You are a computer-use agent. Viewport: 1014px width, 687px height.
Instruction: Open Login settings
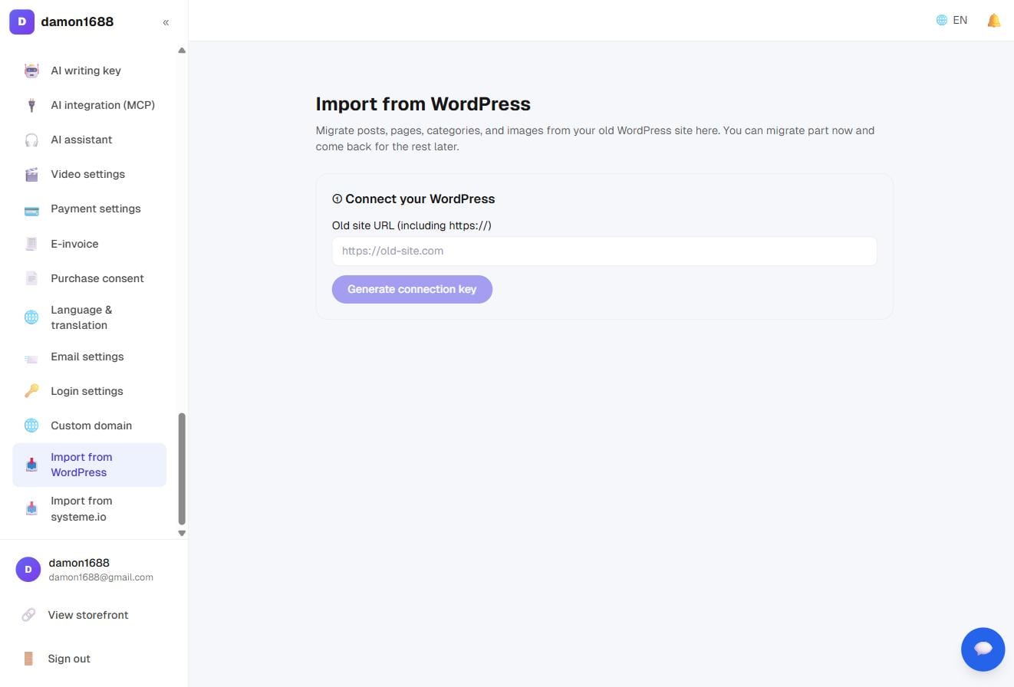pos(89,391)
